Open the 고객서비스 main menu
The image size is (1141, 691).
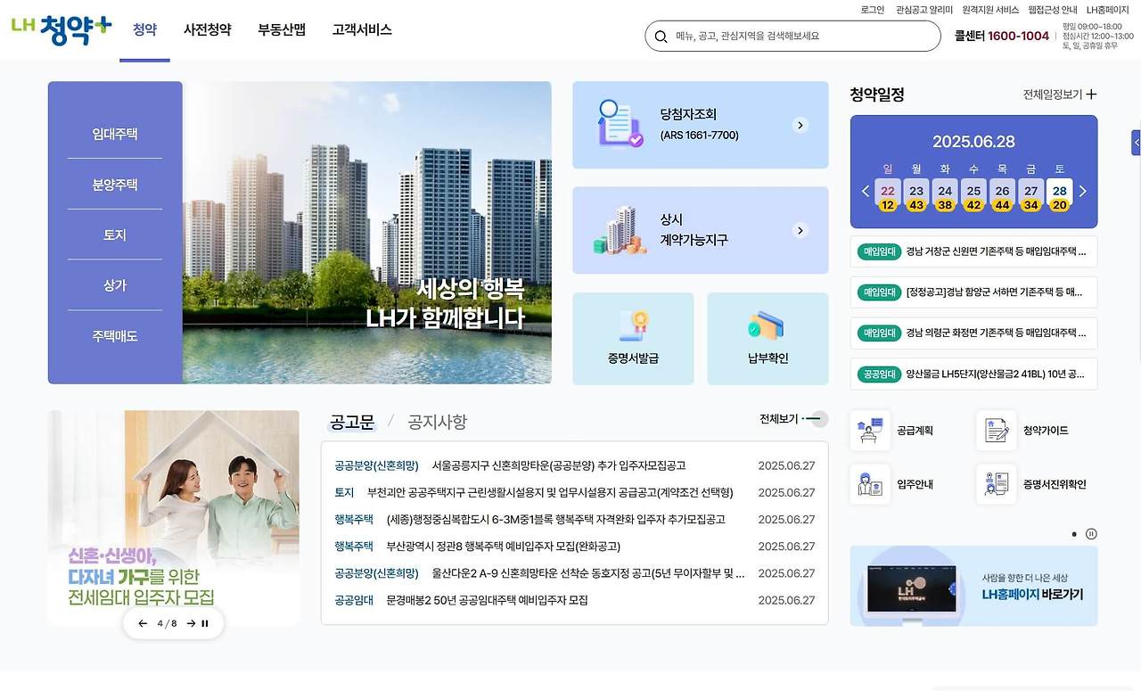click(362, 29)
